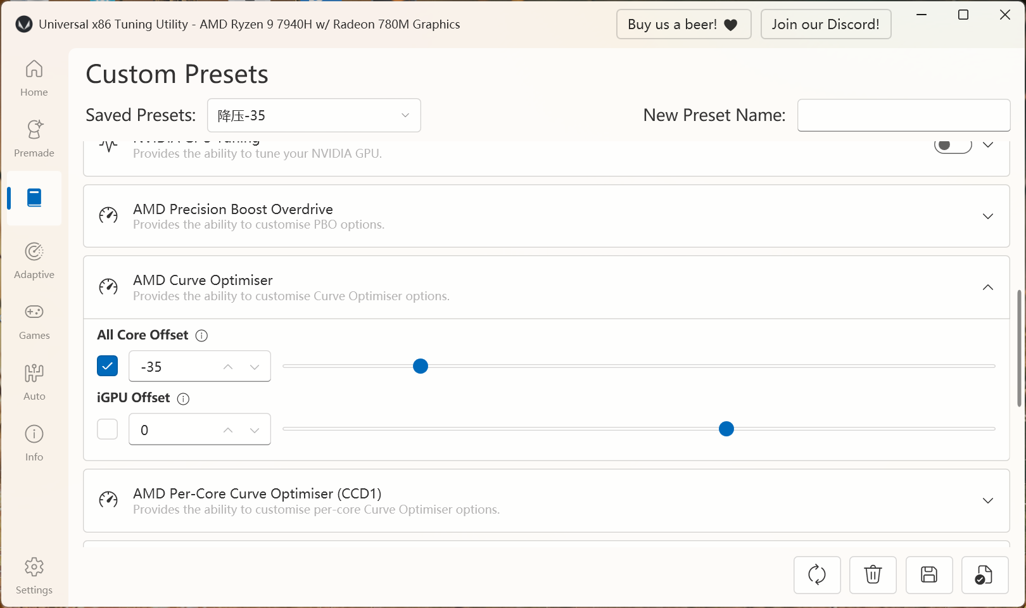Screen dimensions: 1026x608
Task: Click the Custom Presets heading
Action: [177, 74]
